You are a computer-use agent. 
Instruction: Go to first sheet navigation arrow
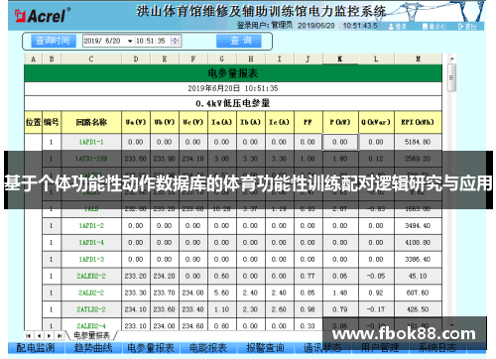(29, 336)
